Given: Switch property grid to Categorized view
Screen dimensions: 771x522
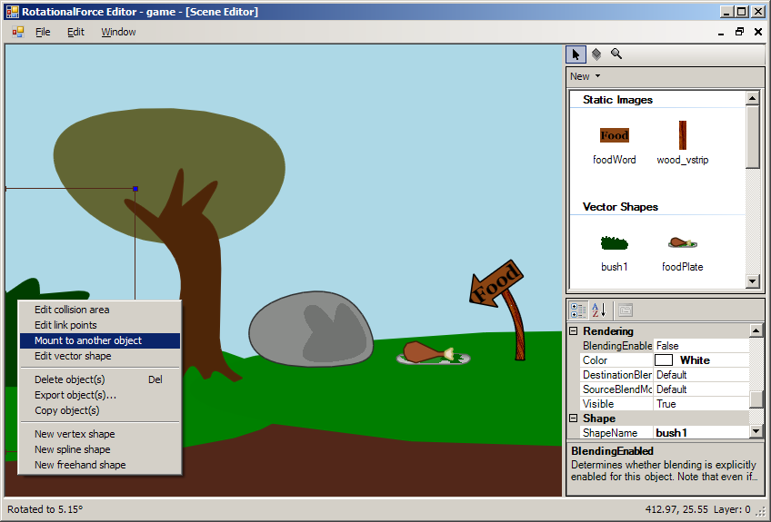Looking at the screenshot, I should (x=578, y=310).
